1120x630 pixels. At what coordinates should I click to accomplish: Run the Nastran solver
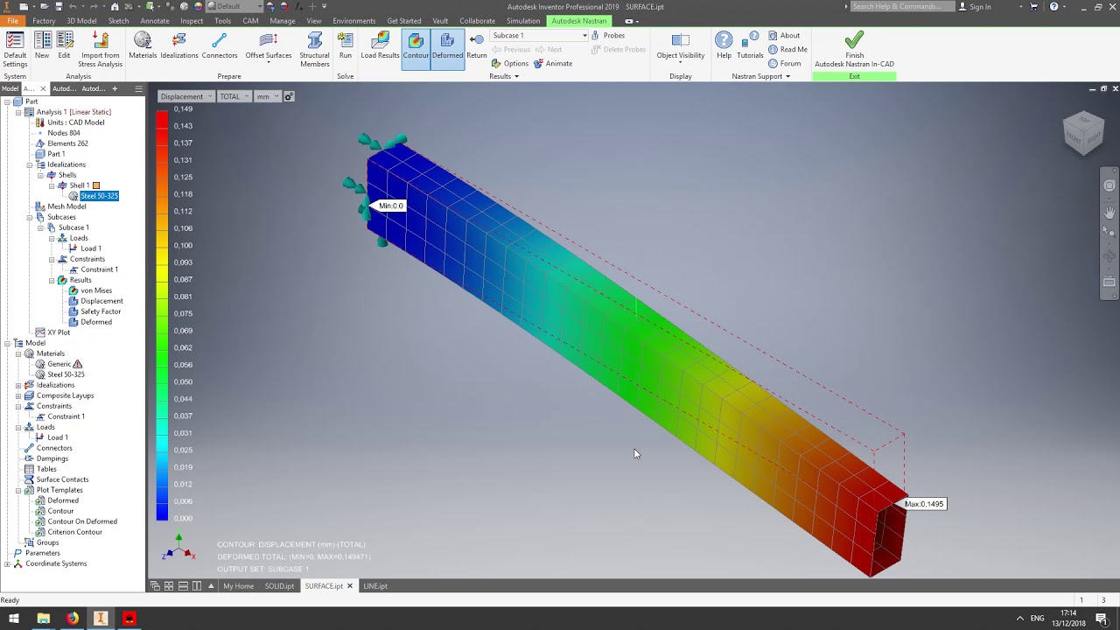point(346,45)
